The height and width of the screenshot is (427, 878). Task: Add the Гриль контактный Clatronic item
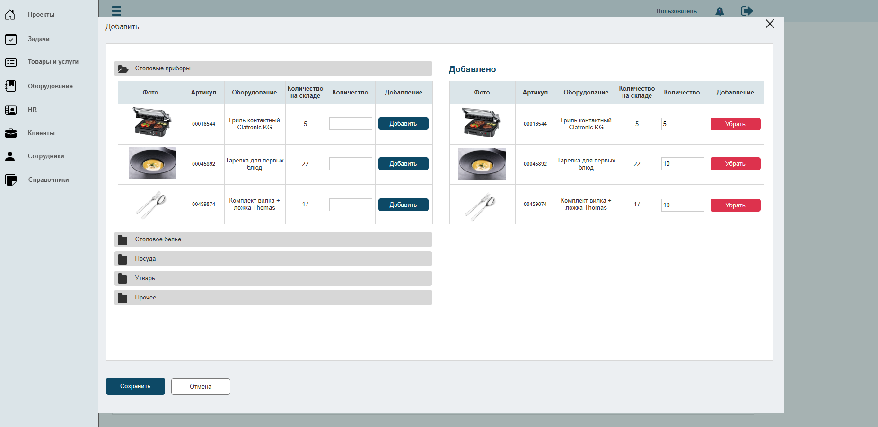click(403, 124)
